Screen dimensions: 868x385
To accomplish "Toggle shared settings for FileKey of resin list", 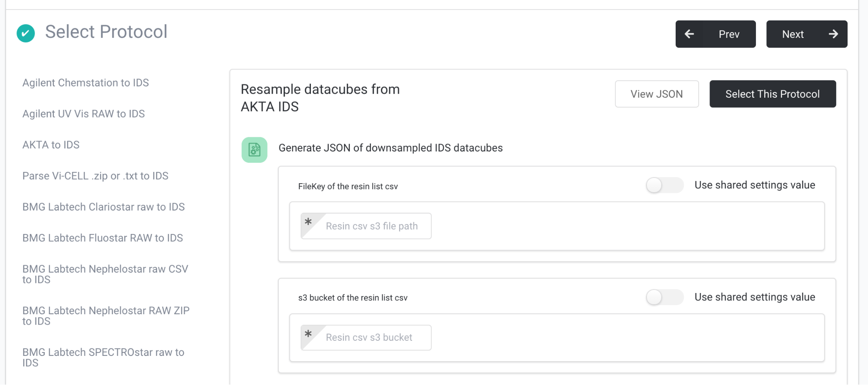I will point(664,185).
